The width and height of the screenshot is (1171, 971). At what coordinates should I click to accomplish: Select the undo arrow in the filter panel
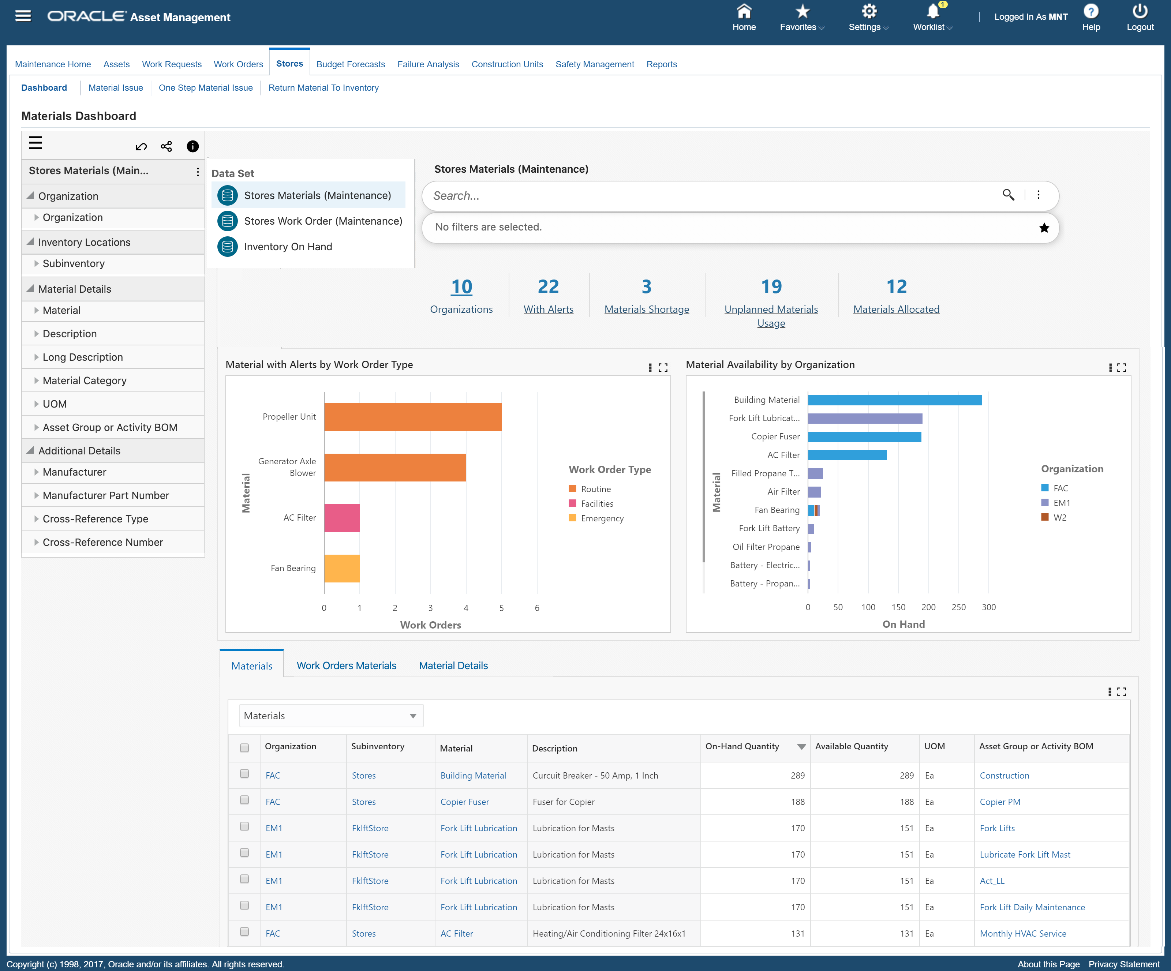(141, 146)
